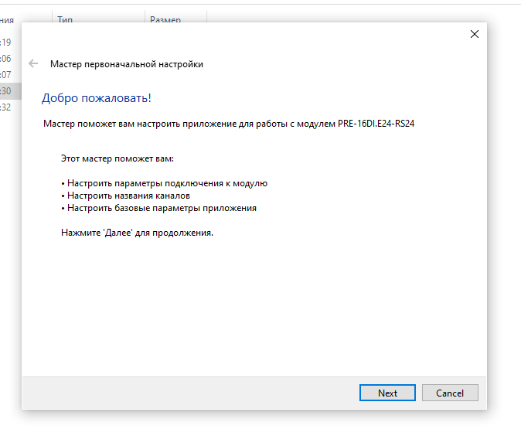Select the file row ending :07
The width and height of the screenshot is (521, 429).
click(x=8, y=75)
